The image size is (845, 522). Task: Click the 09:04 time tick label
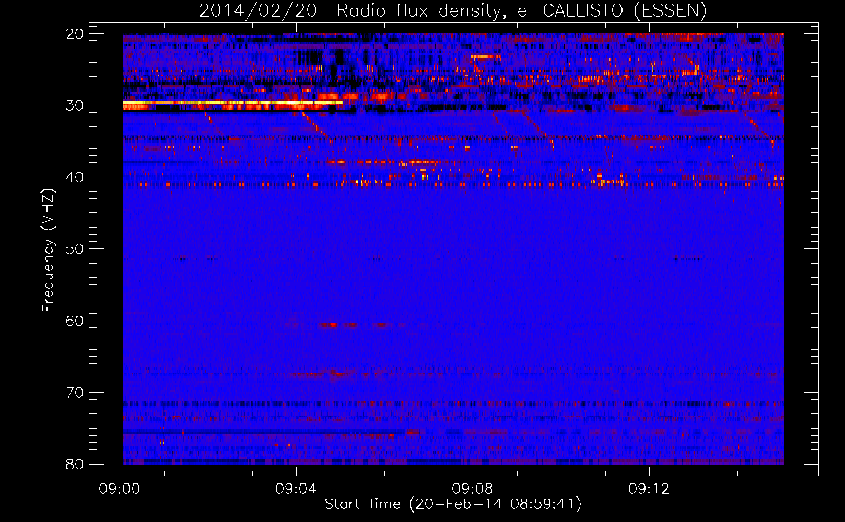[x=296, y=489]
